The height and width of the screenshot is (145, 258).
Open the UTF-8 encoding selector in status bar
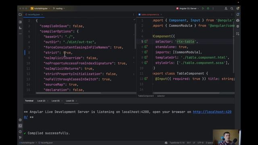200,143
